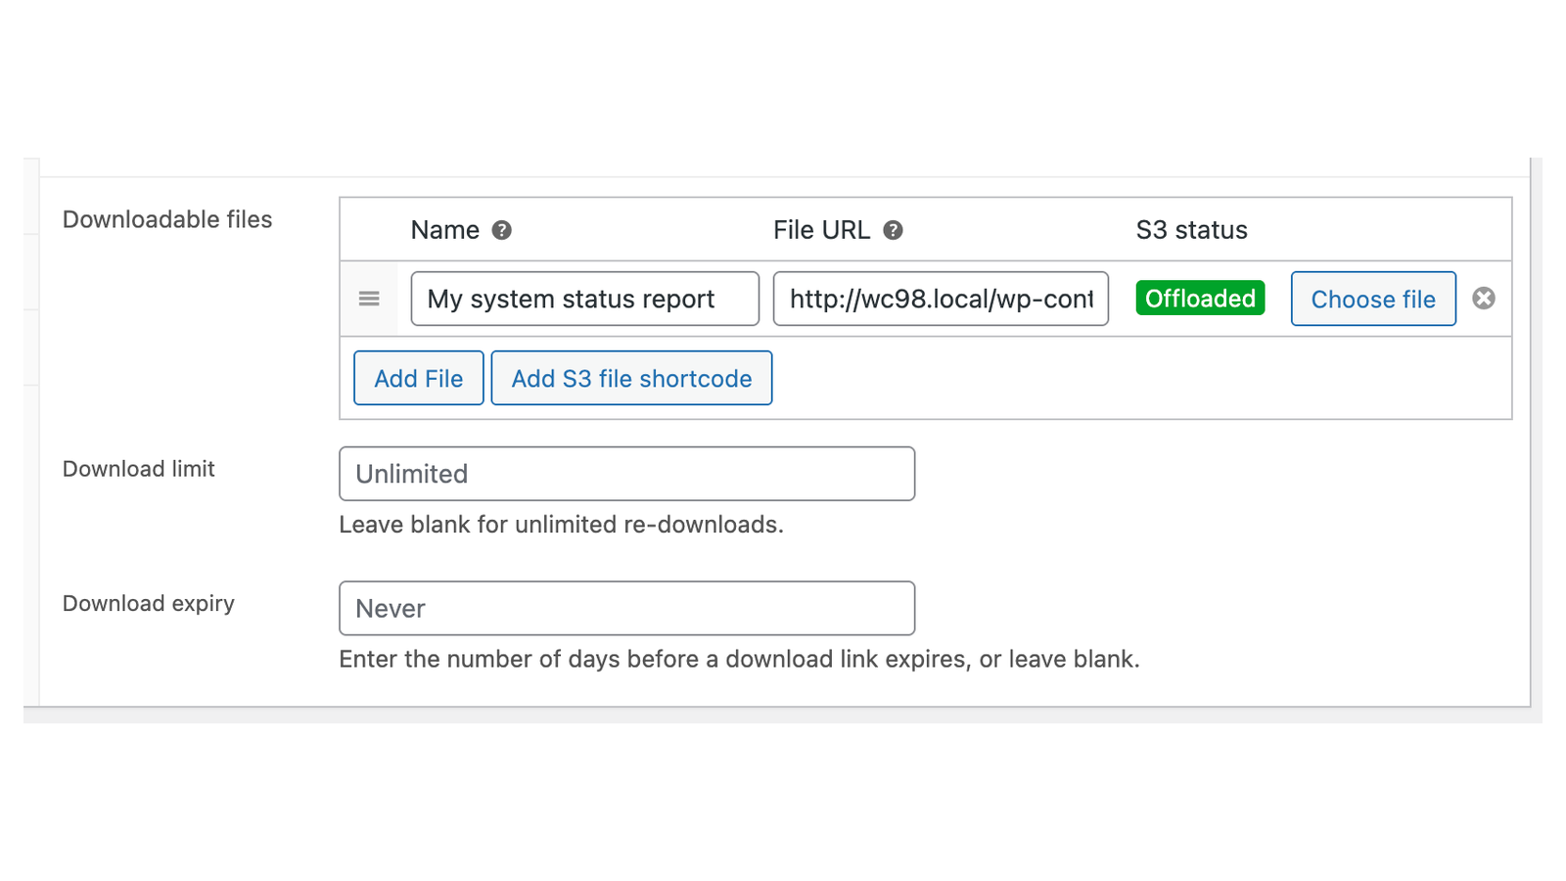Image resolution: width=1566 pixels, height=881 pixels.
Task: Click the 'Download limit' label
Action: tap(139, 469)
